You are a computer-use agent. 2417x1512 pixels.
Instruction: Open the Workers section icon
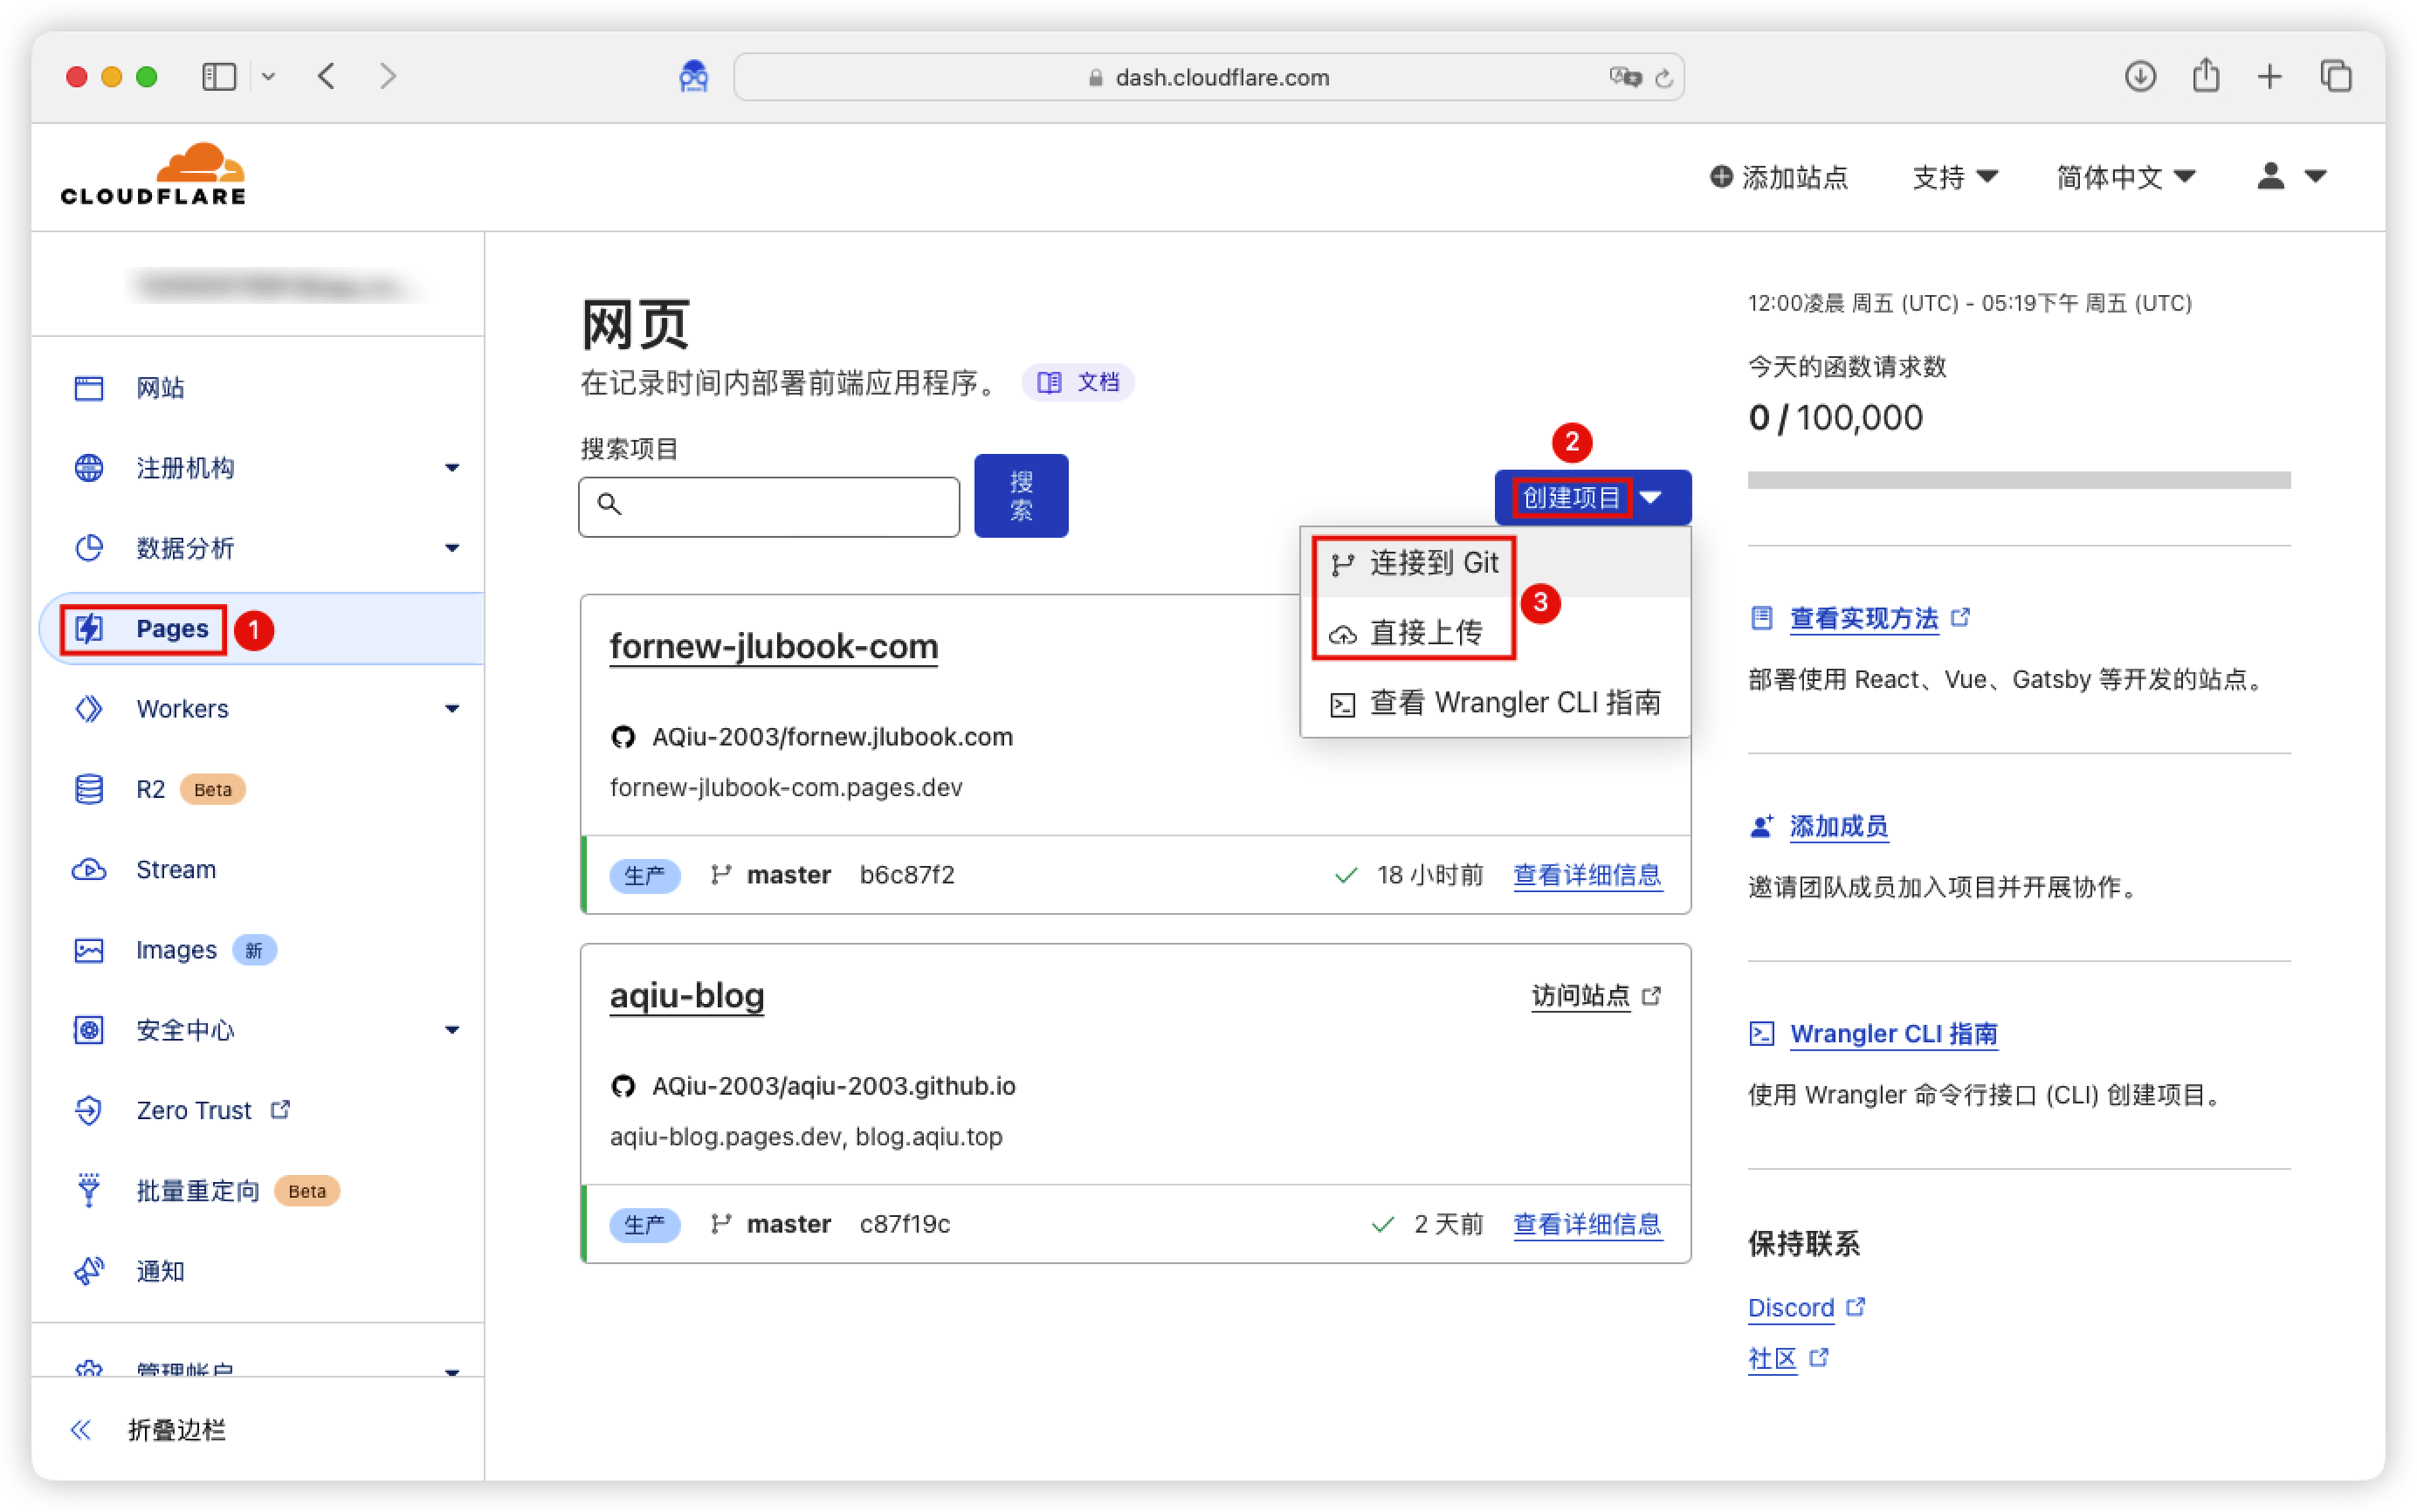(89, 708)
